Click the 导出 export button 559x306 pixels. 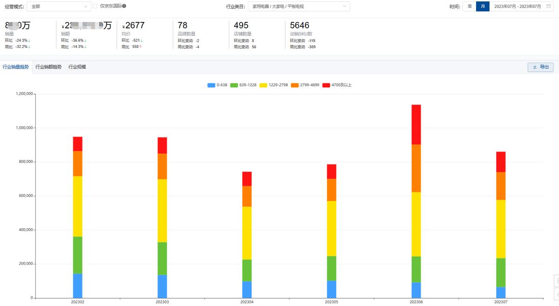point(540,67)
